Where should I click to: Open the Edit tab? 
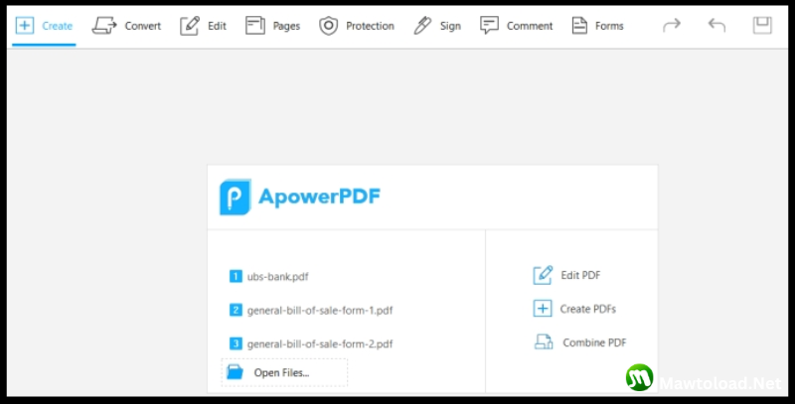[x=203, y=26]
